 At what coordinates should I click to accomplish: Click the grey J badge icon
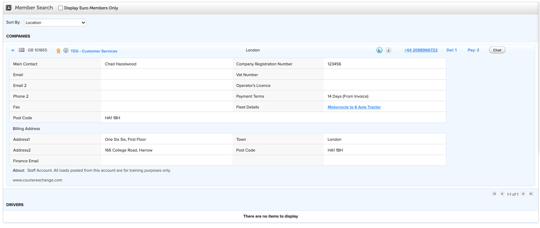[x=388, y=50]
